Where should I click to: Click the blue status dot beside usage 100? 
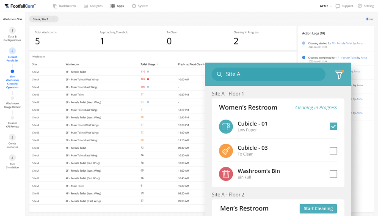[148, 87]
